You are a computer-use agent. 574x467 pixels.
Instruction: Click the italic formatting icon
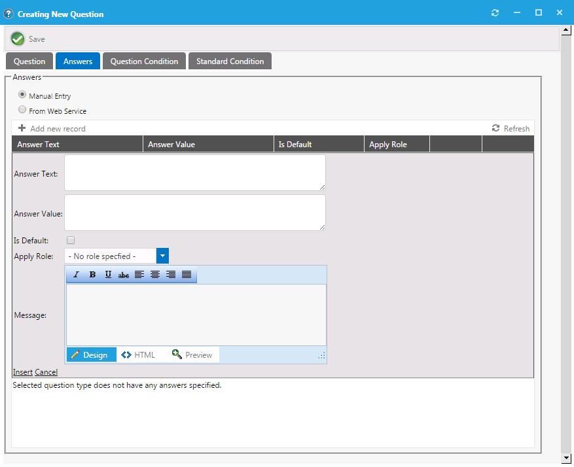click(77, 275)
